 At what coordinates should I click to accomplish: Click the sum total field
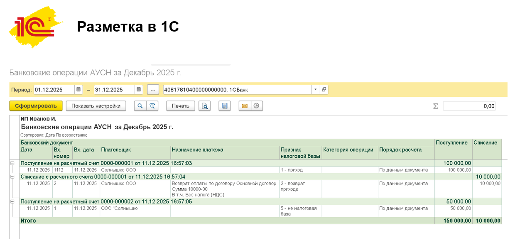click(x=469, y=106)
